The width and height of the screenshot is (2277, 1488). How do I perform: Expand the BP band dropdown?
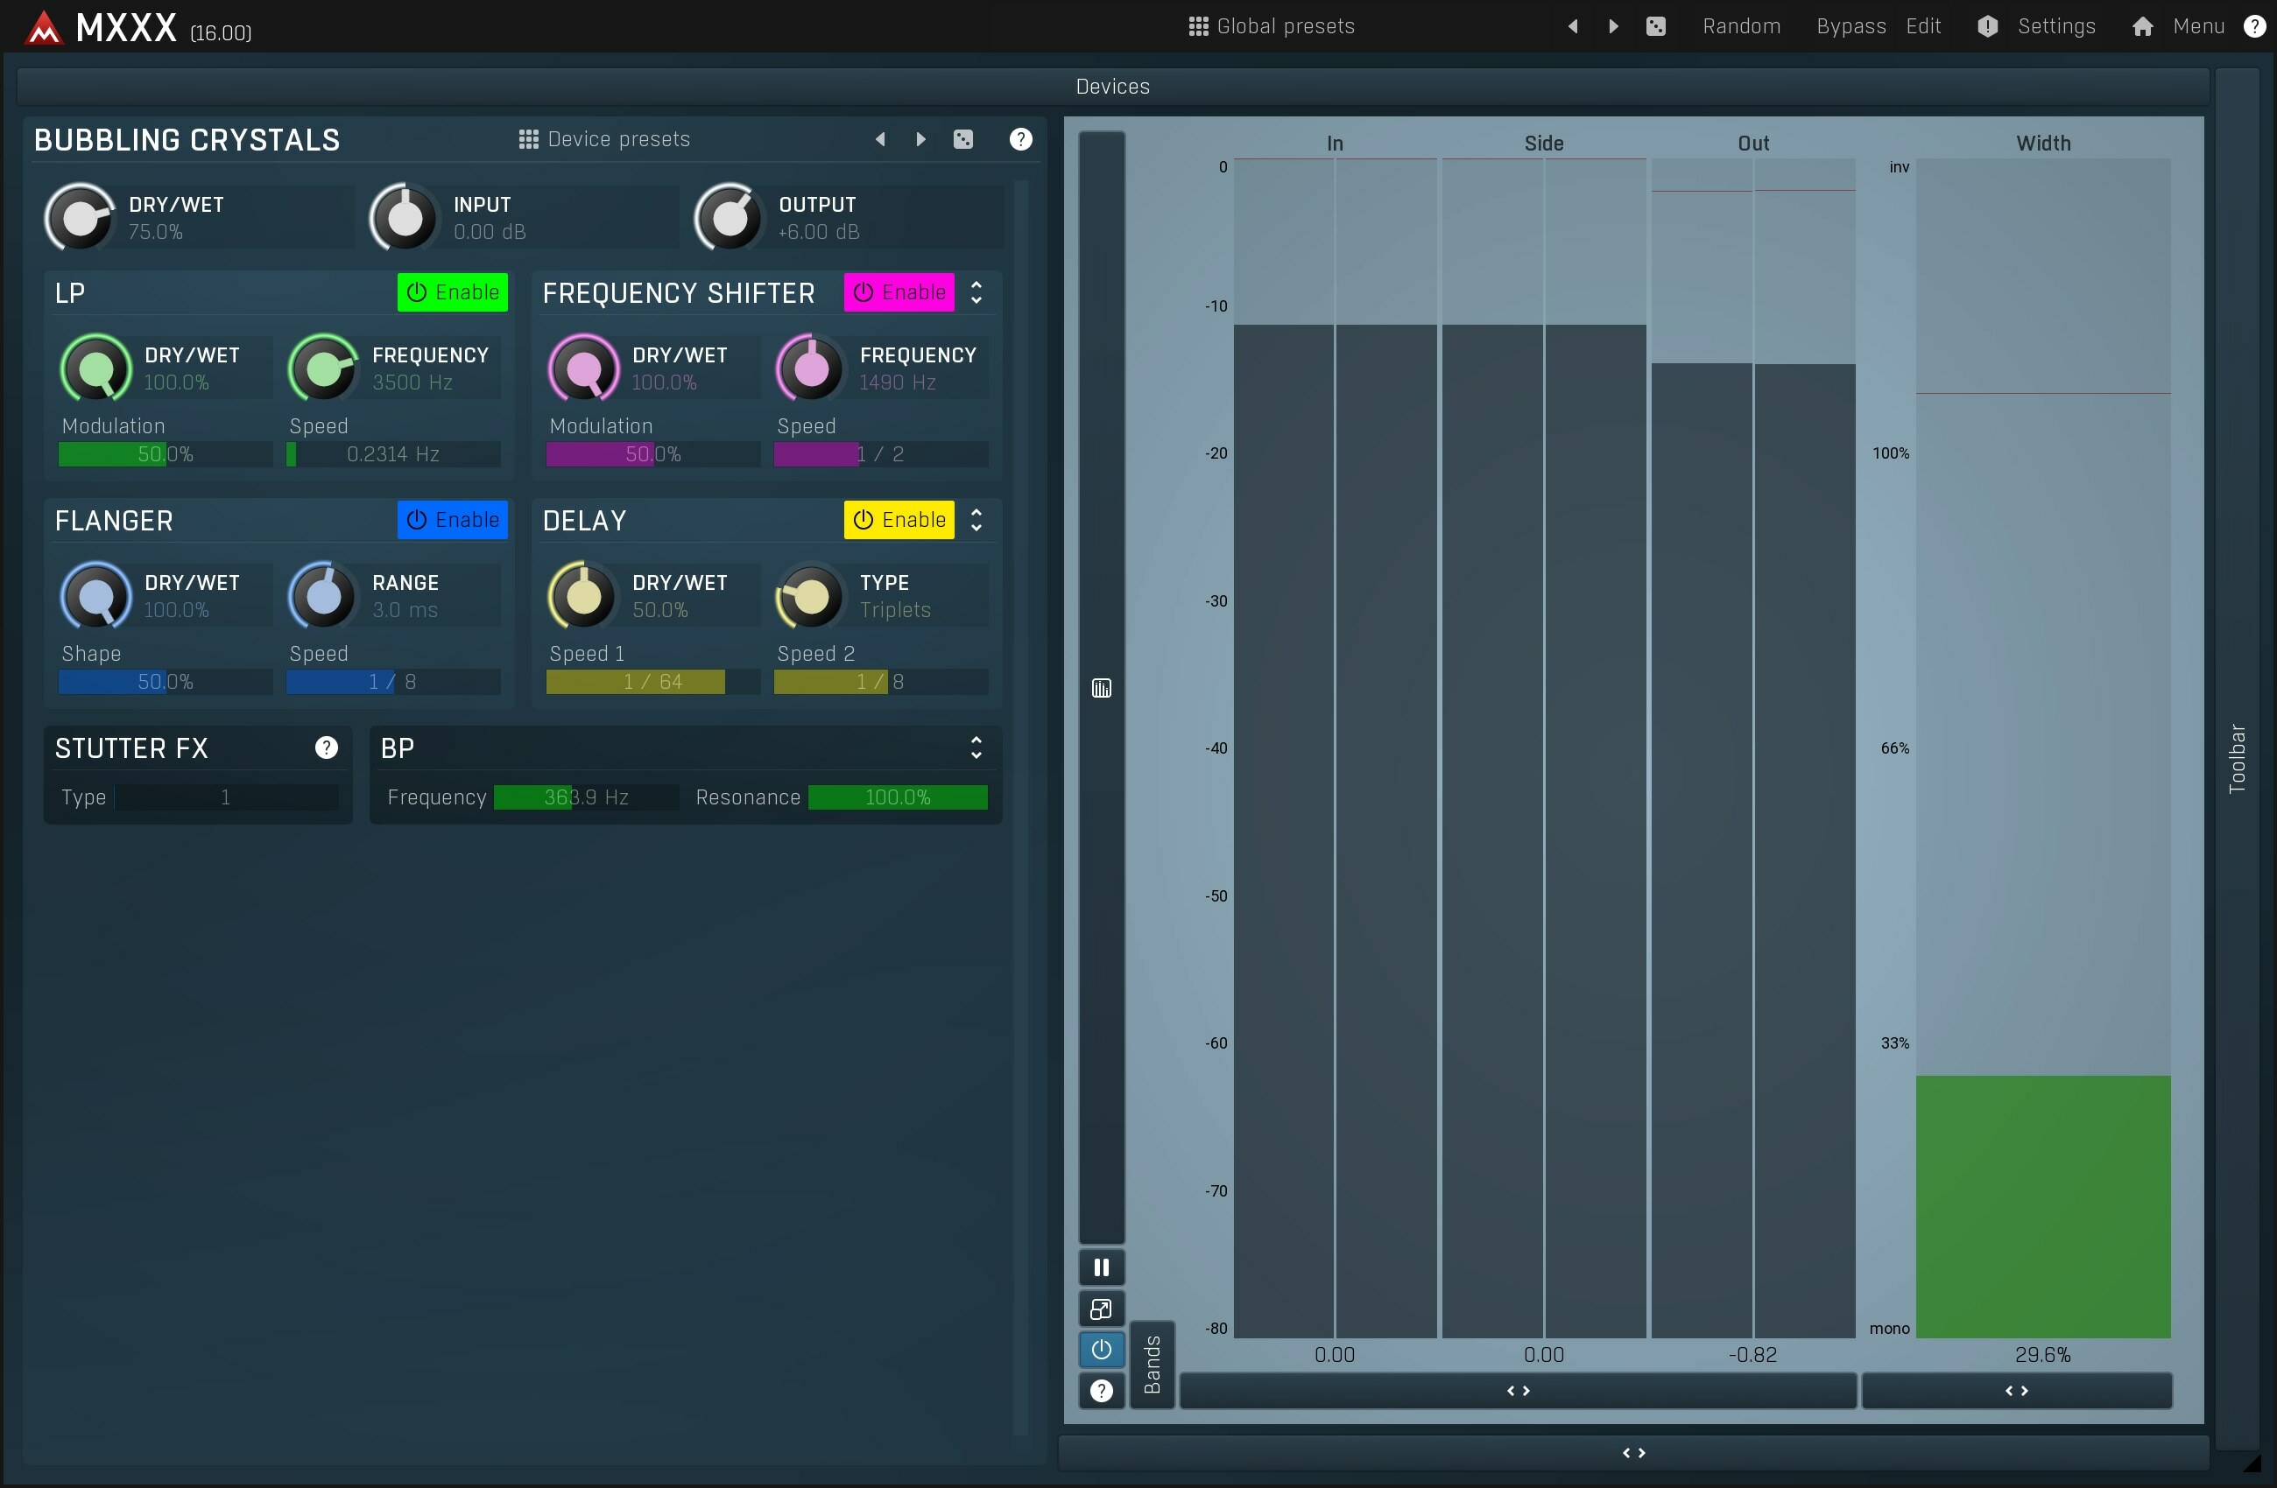pyautogui.click(x=976, y=748)
